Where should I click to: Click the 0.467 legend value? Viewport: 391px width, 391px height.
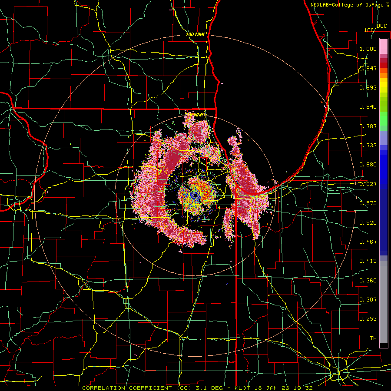[368, 242]
